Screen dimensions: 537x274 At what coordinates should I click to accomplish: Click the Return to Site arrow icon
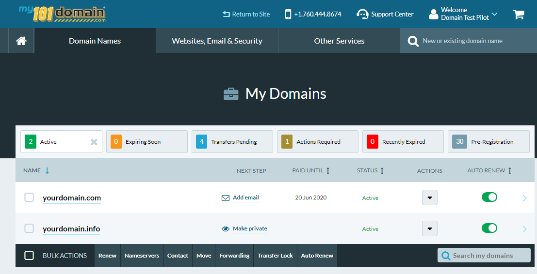tap(226, 15)
